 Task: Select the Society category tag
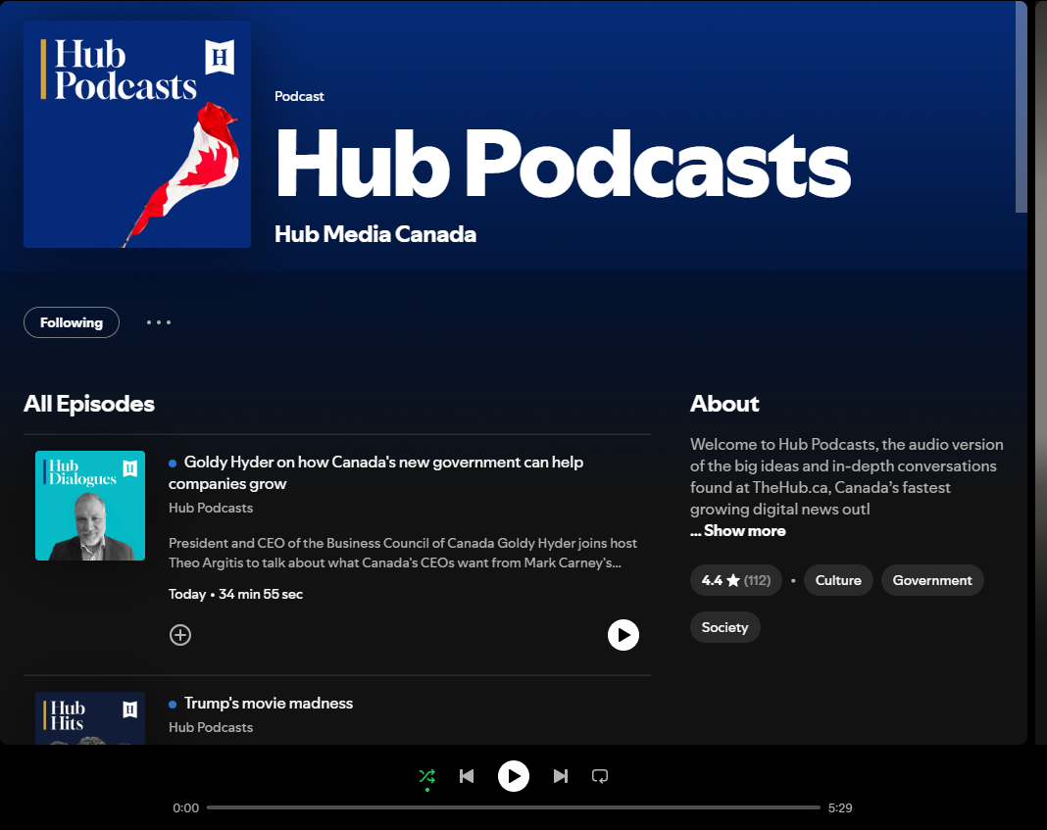pos(724,627)
